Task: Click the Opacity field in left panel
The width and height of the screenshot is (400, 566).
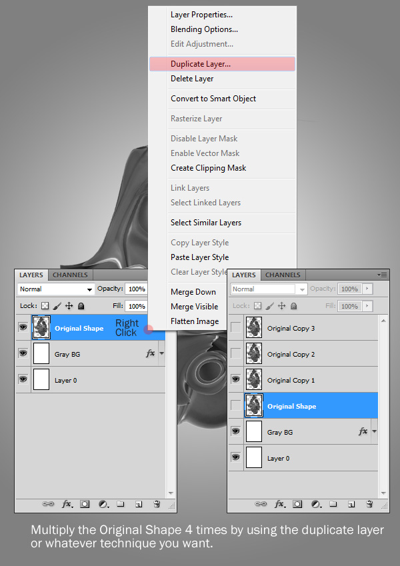Action: coord(136,289)
